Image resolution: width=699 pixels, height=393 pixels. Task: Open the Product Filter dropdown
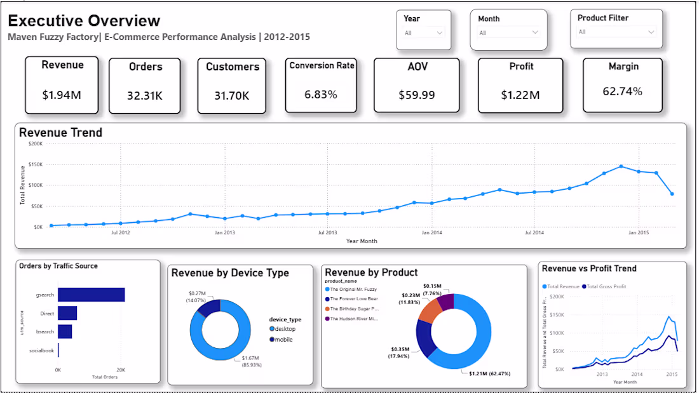pos(616,32)
